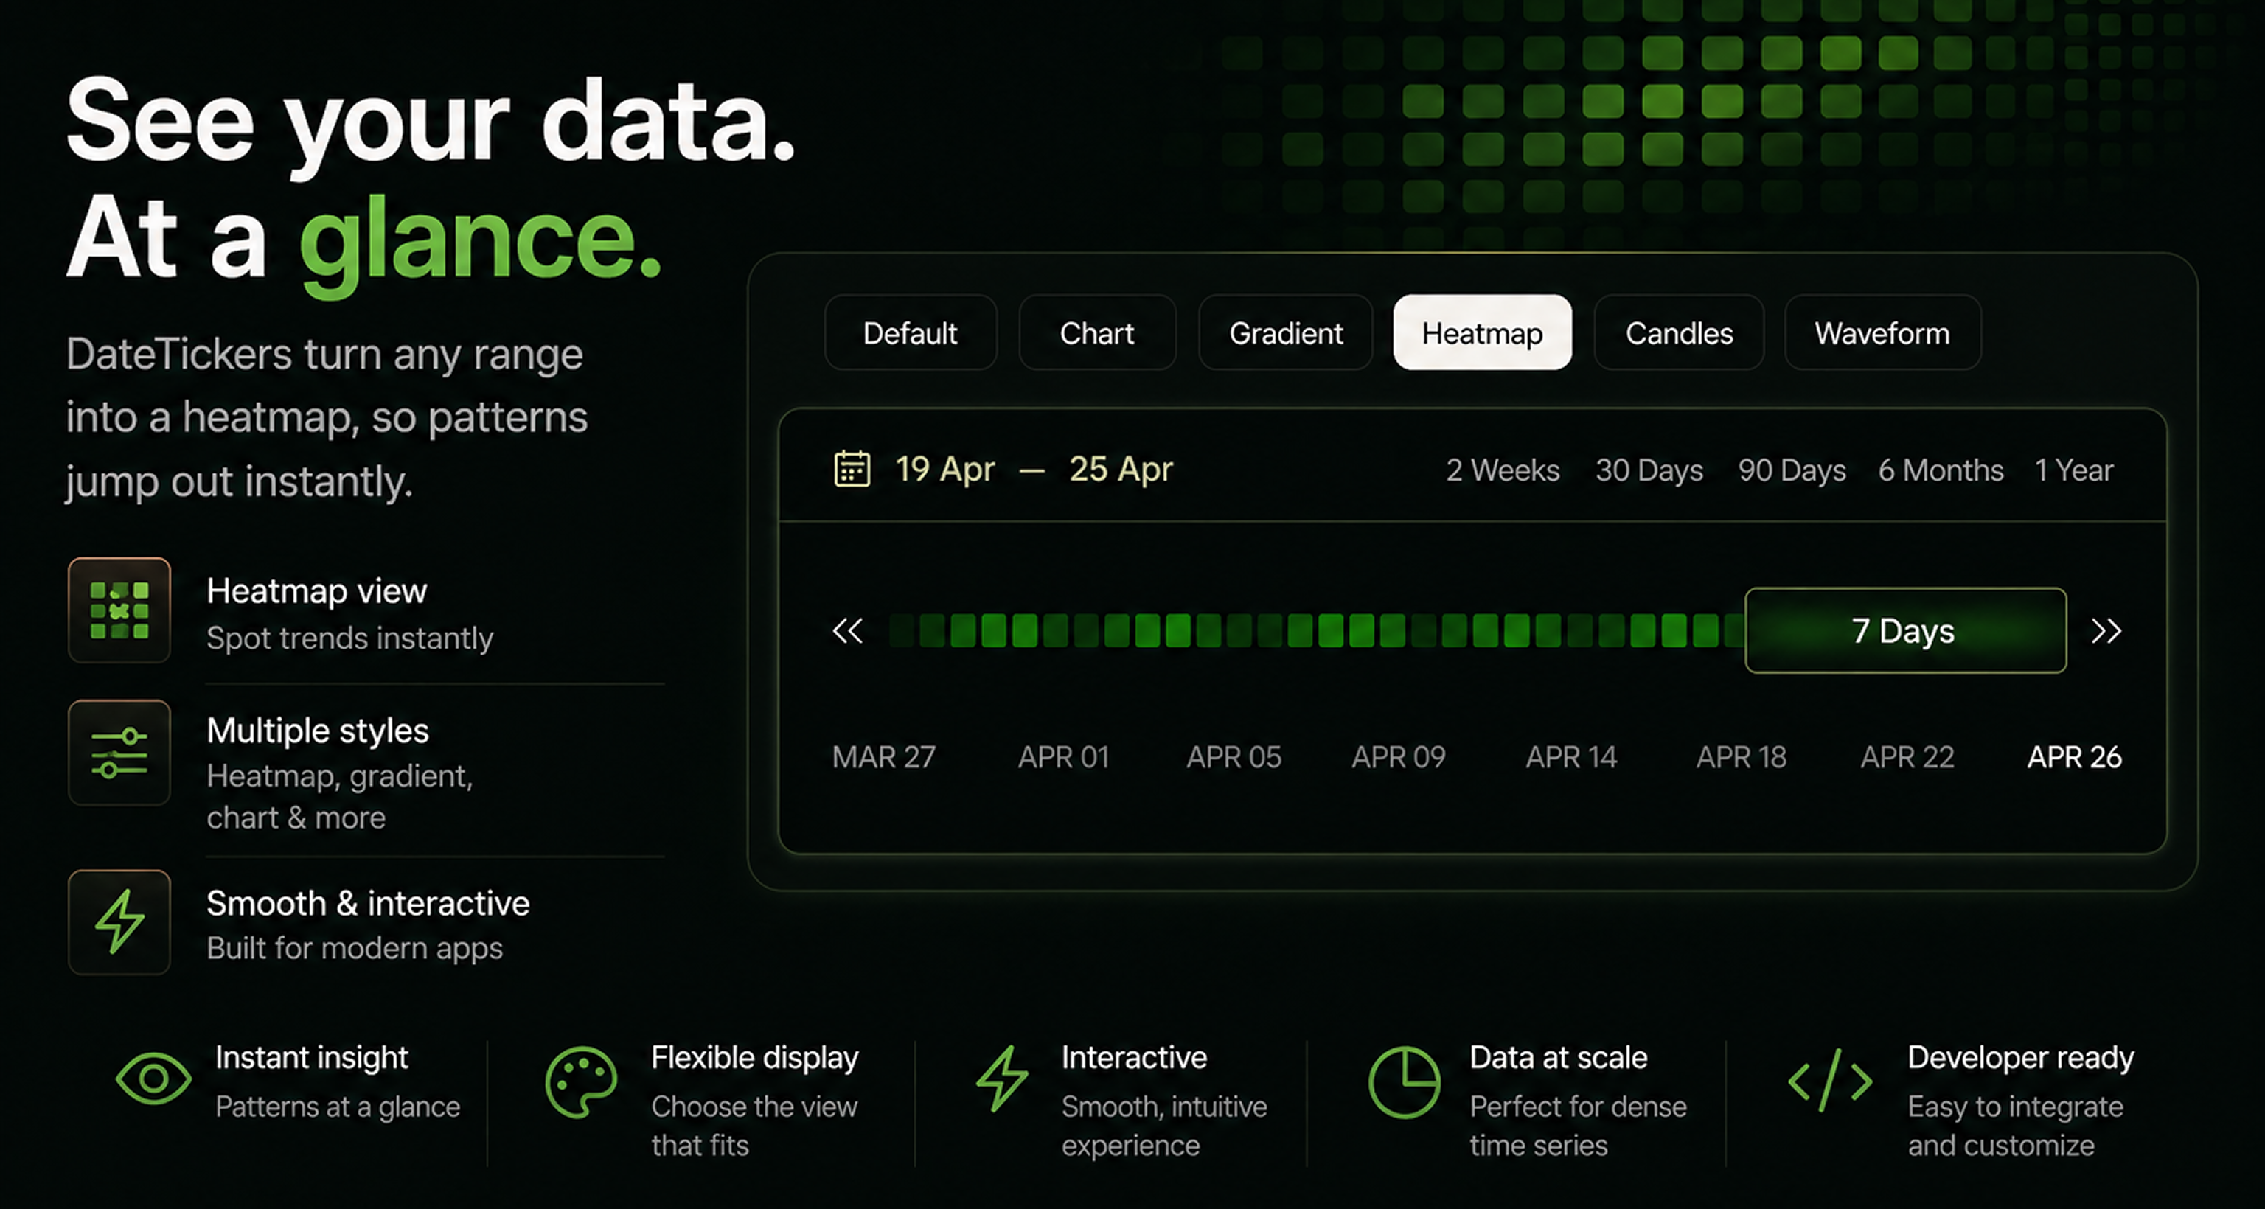Click the Smooth & interactive lightning icon

(x=119, y=921)
